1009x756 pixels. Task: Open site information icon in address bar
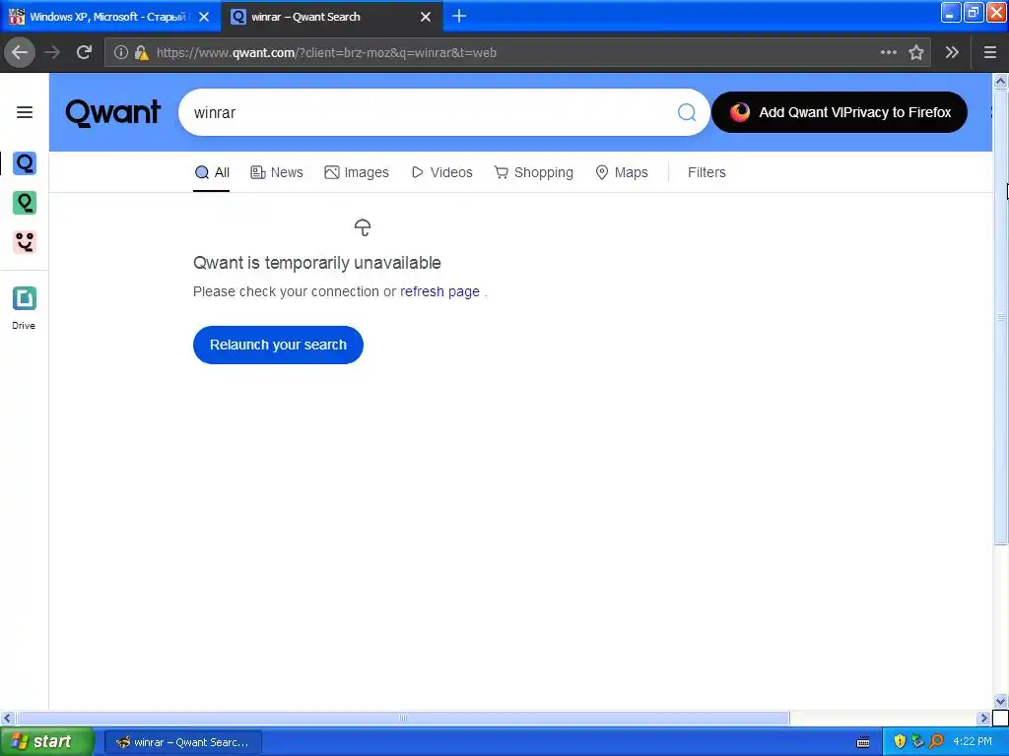tap(121, 52)
